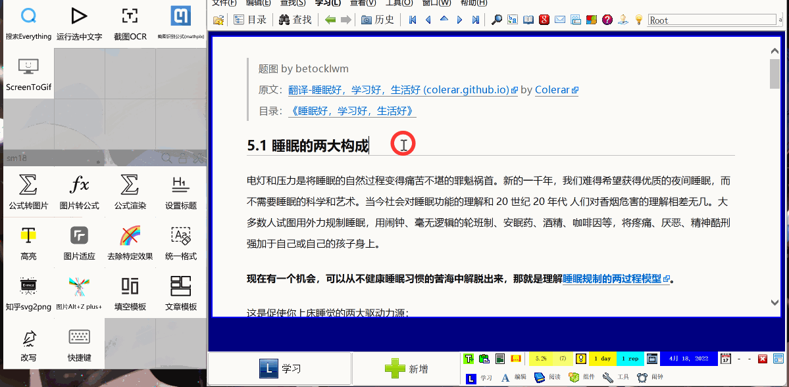
Task: Jump to first element arrow
Action: [x=413, y=20]
